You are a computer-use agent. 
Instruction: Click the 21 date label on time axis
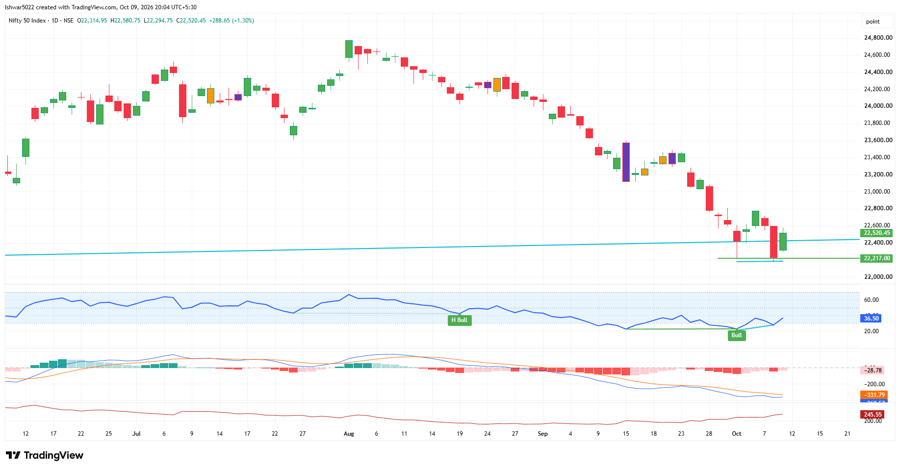848,434
